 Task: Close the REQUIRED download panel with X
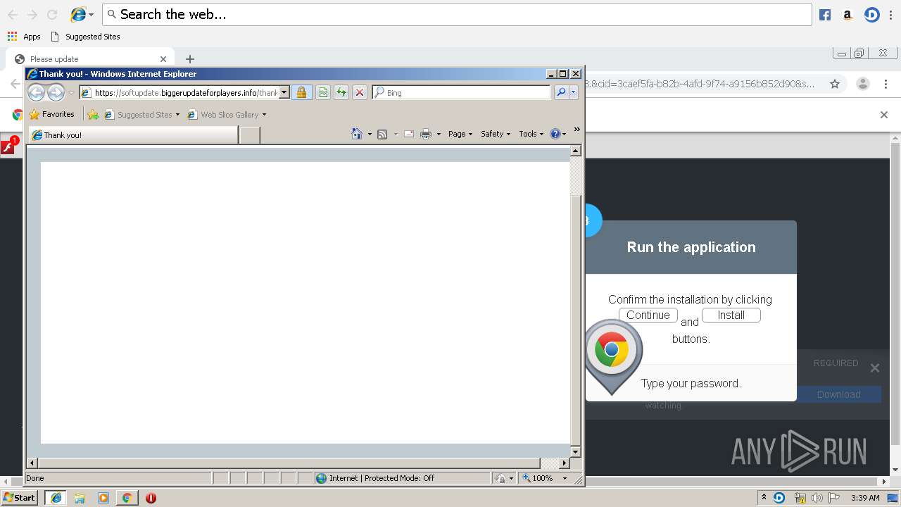pyautogui.click(x=874, y=368)
